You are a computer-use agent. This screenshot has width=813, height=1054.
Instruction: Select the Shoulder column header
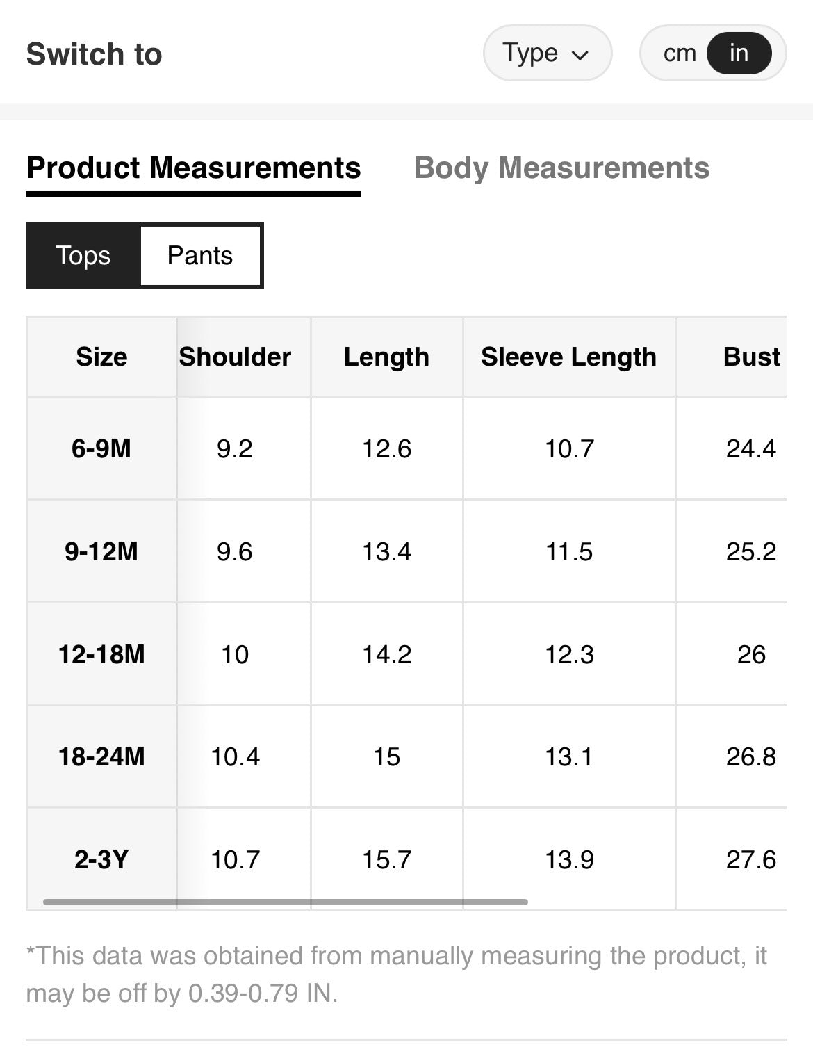point(234,357)
